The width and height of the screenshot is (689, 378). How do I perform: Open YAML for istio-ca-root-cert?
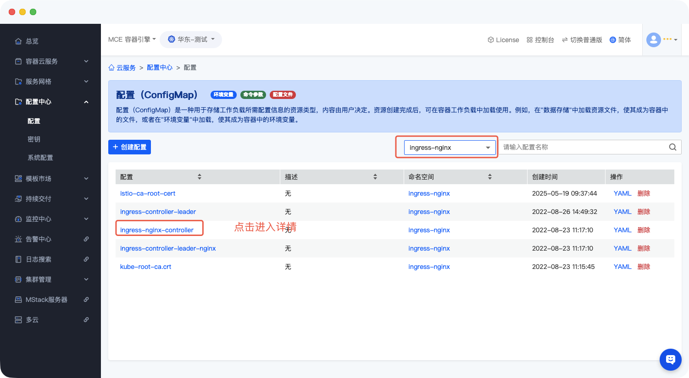(x=622, y=193)
